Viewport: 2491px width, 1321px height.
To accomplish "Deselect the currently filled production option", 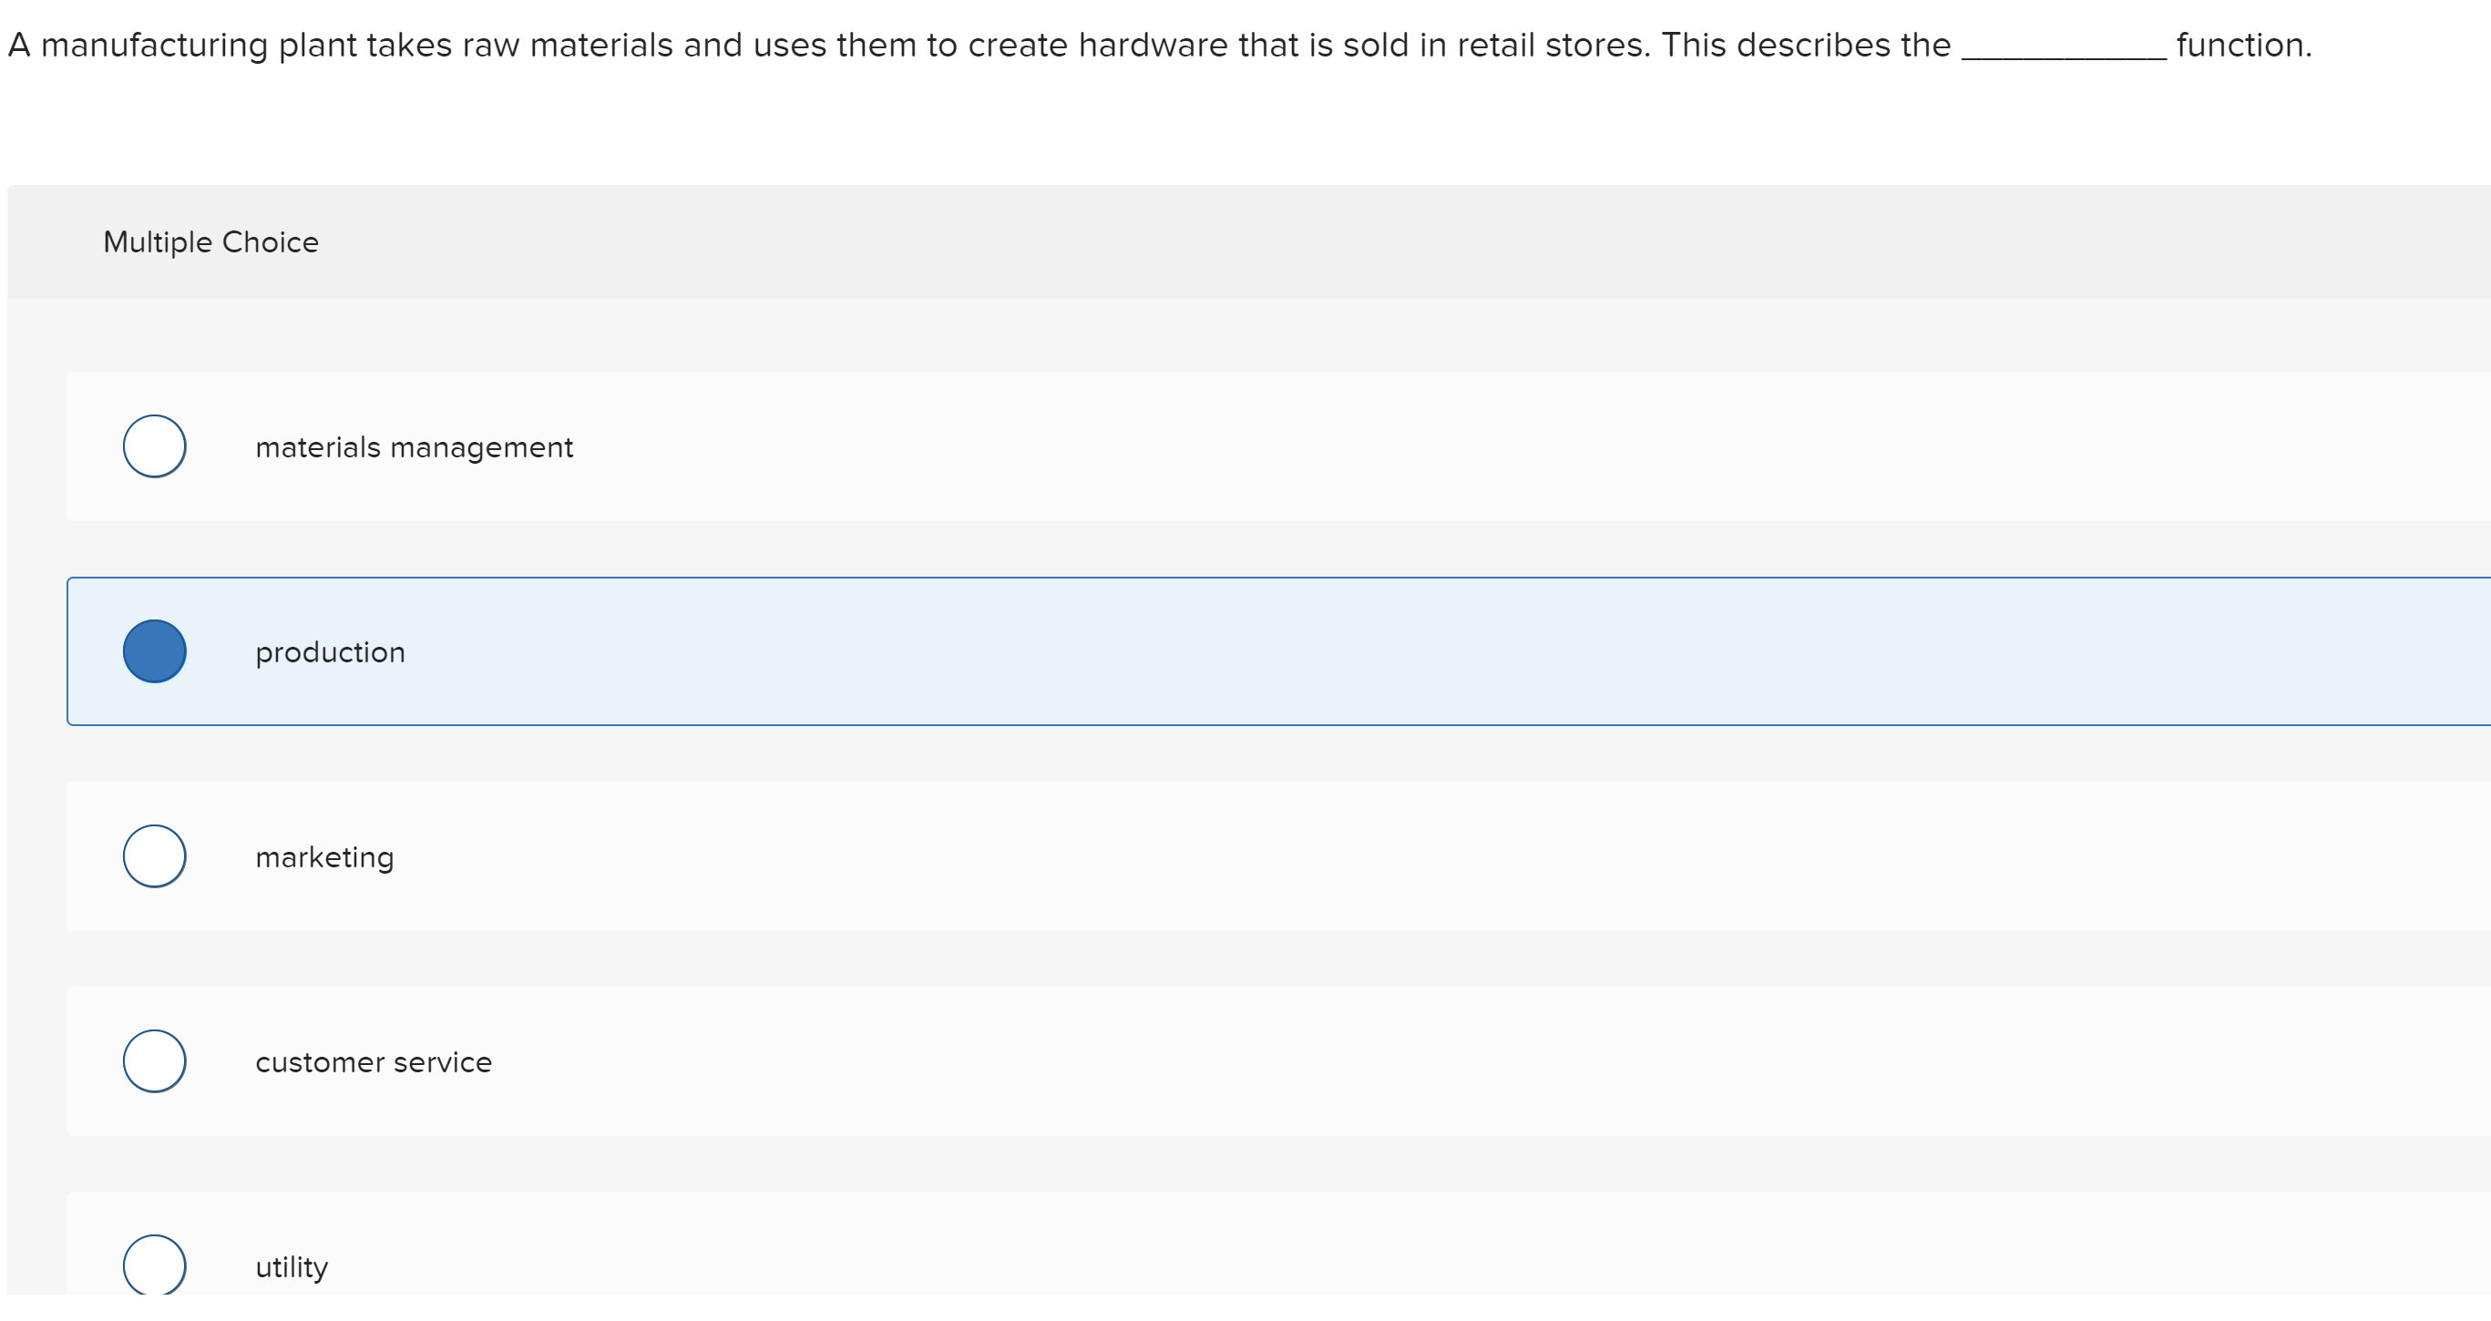I will coord(154,650).
